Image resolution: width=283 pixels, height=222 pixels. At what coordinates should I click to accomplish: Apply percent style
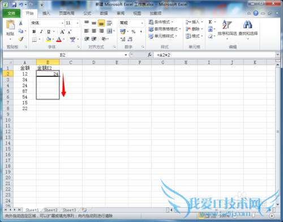(x=134, y=32)
